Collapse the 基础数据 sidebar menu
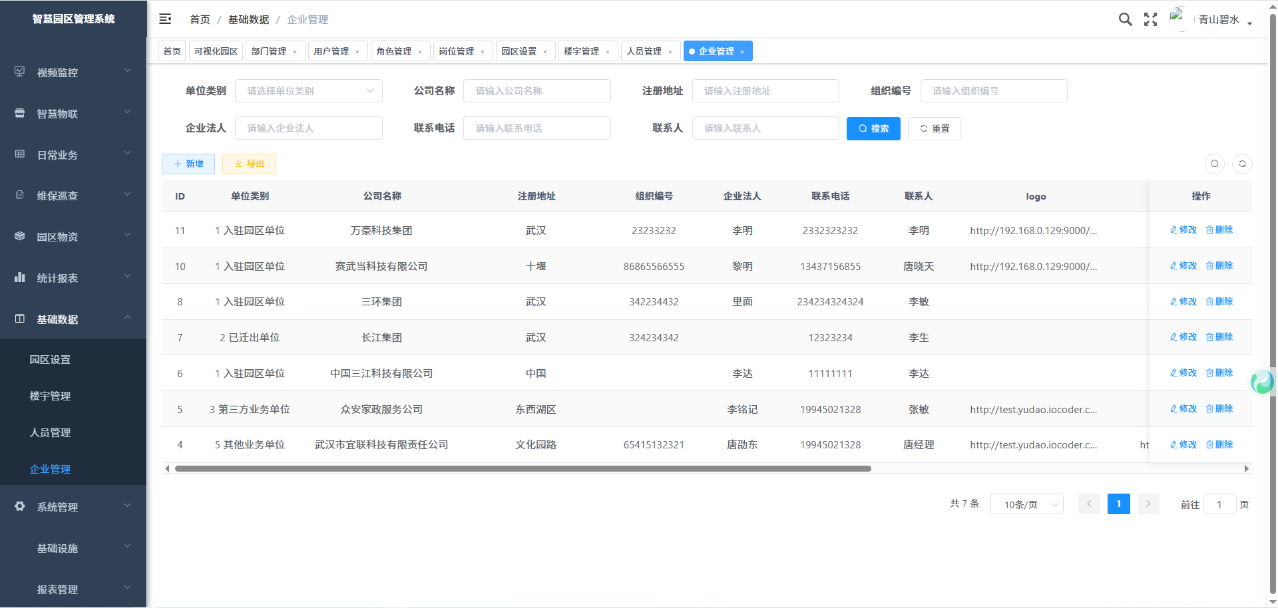Viewport: 1278px width, 608px height. tap(73, 319)
